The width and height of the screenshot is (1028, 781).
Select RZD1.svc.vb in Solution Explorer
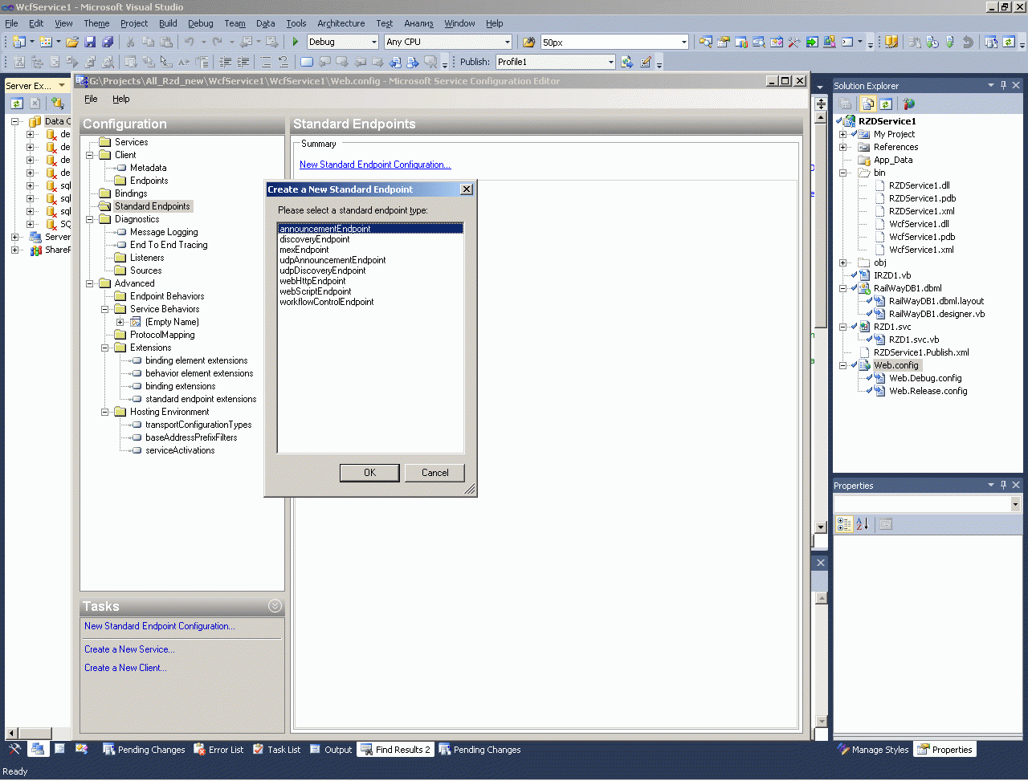coord(914,340)
